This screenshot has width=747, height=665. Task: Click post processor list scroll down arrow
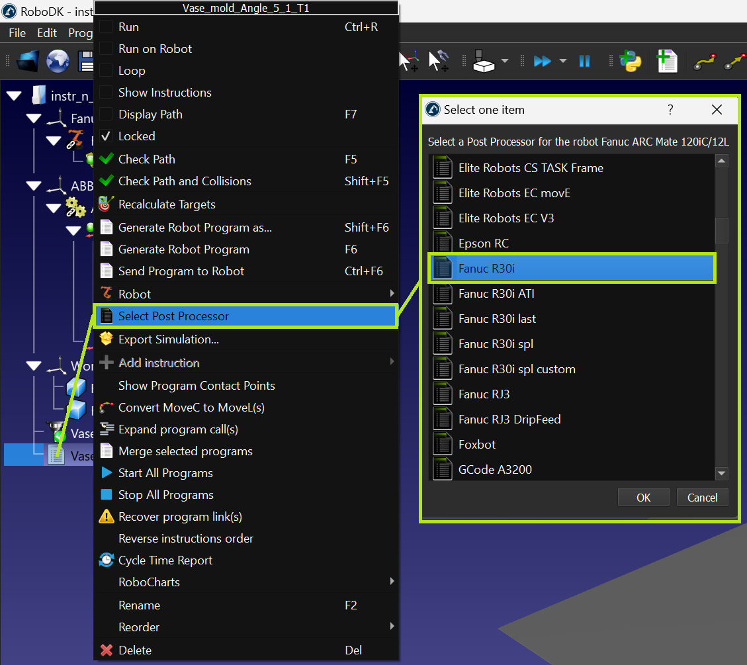tap(721, 473)
